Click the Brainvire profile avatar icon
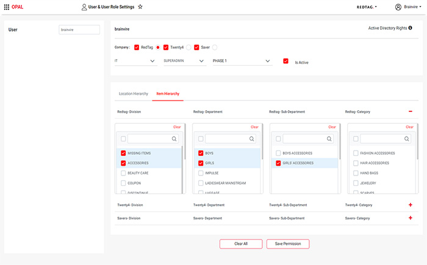This screenshot has height=265, width=427. (398, 7)
